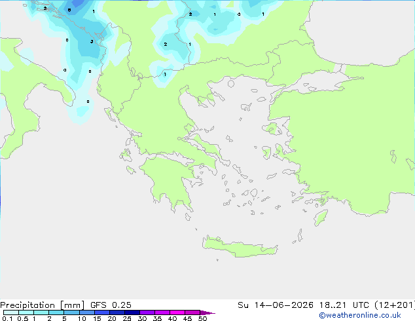Select the legend swatch between 15 and 20
Viewport: 415px width, 321px height.
click(x=102, y=312)
